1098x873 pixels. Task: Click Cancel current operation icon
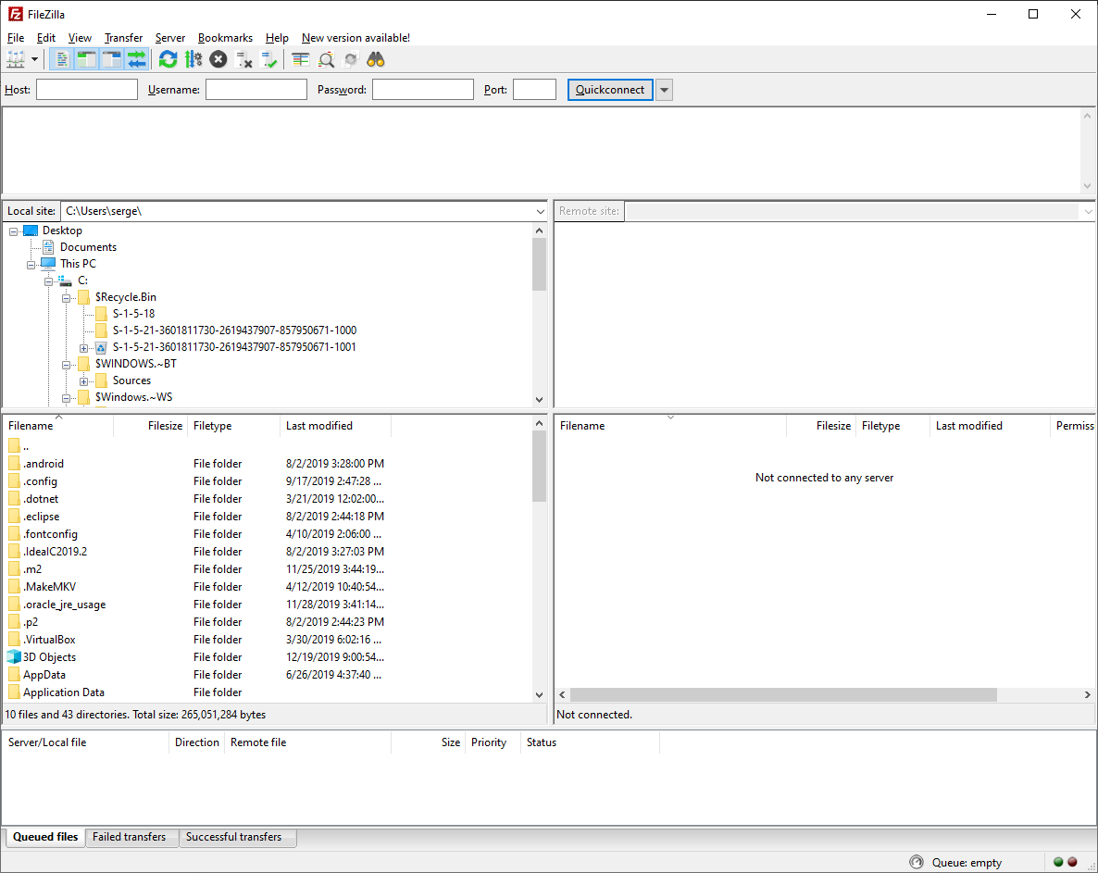(x=218, y=60)
